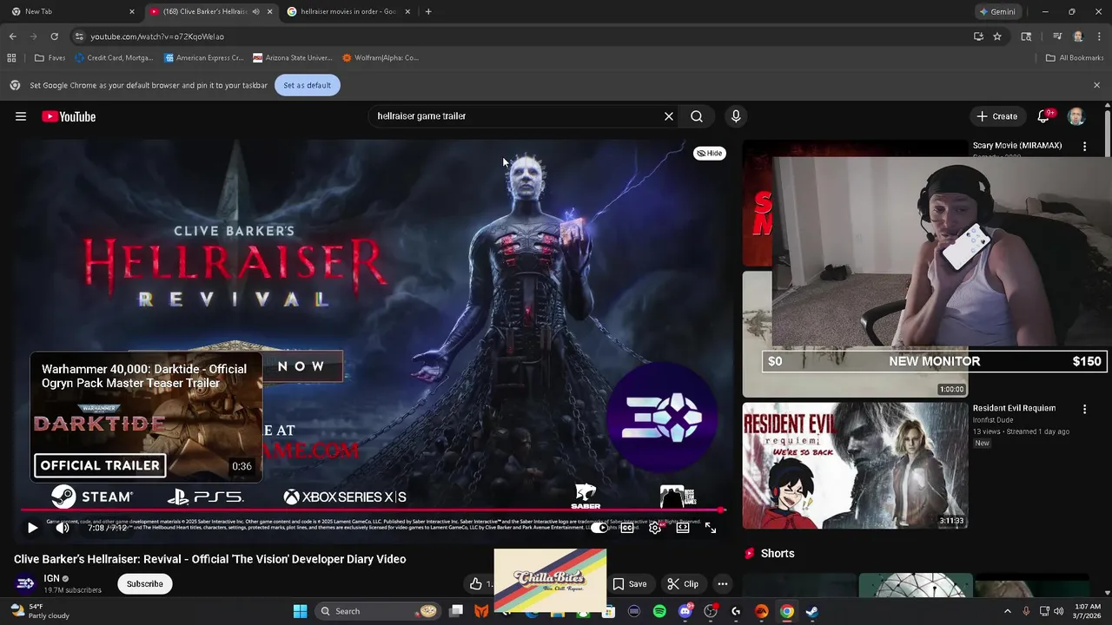Open options for Resident Evil Requiem video
This screenshot has height=625, width=1112.
[1084, 409]
